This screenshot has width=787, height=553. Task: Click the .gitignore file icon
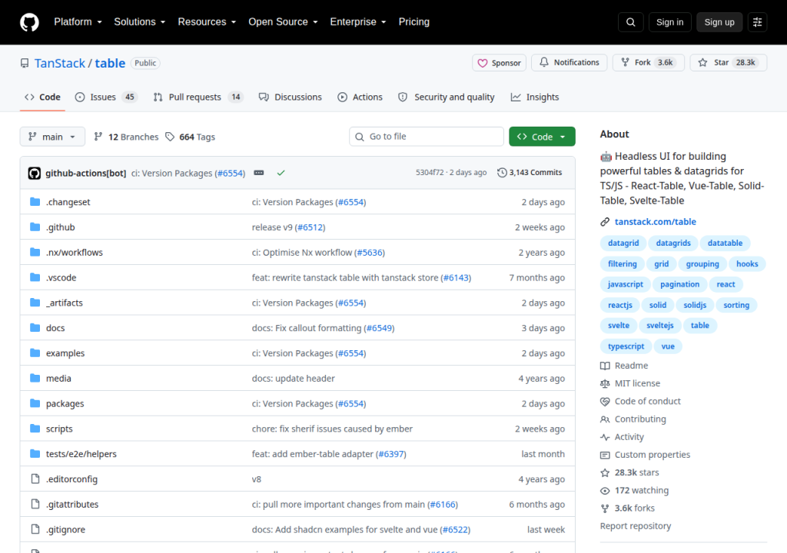pos(35,529)
